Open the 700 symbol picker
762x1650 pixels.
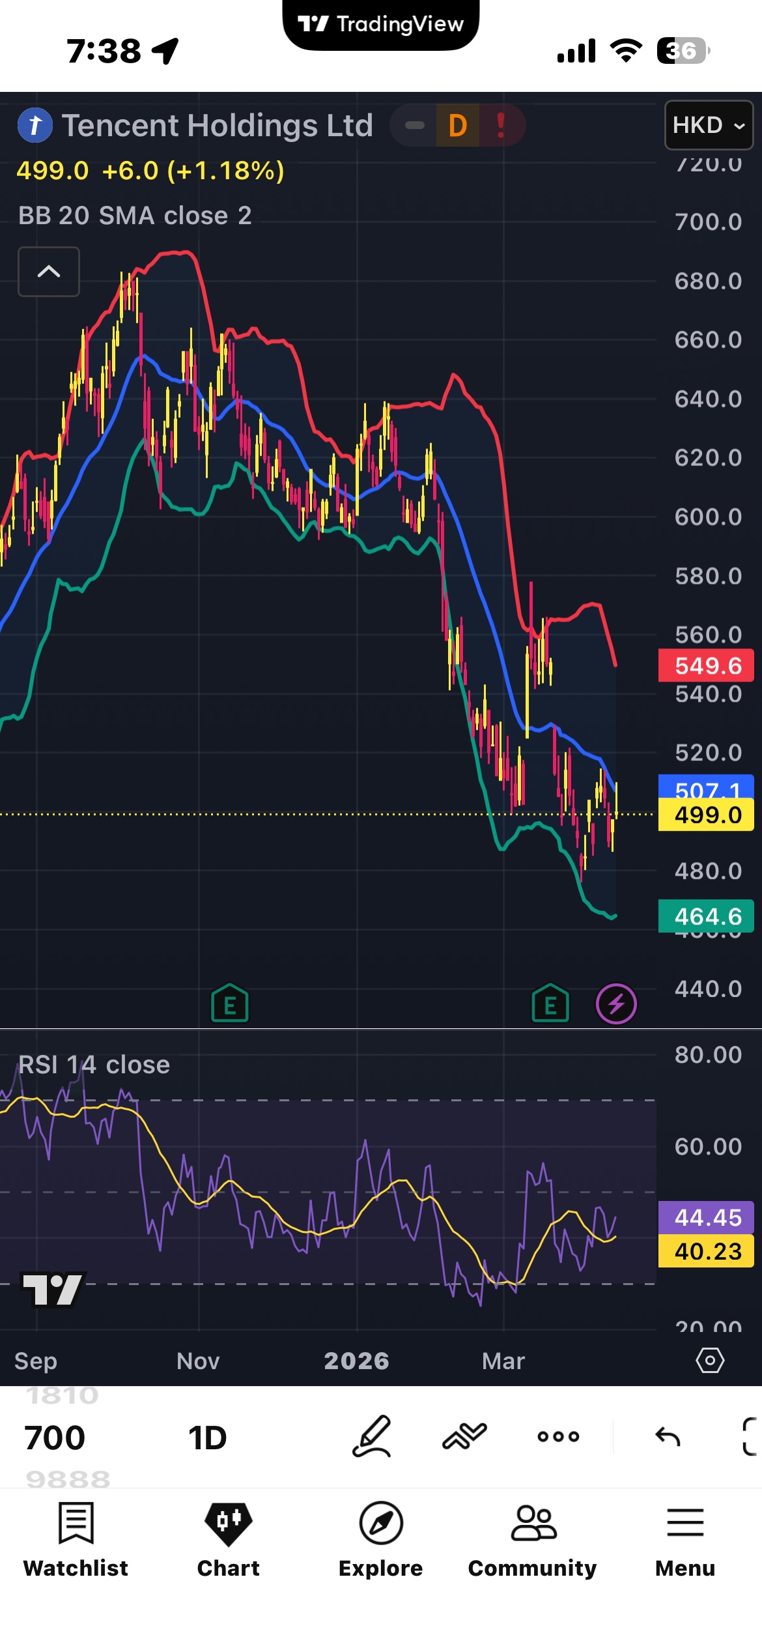[55, 1438]
